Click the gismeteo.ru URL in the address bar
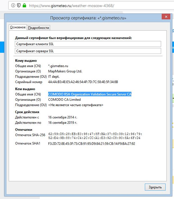The width and height of the screenshot is (174, 199). [72, 6]
